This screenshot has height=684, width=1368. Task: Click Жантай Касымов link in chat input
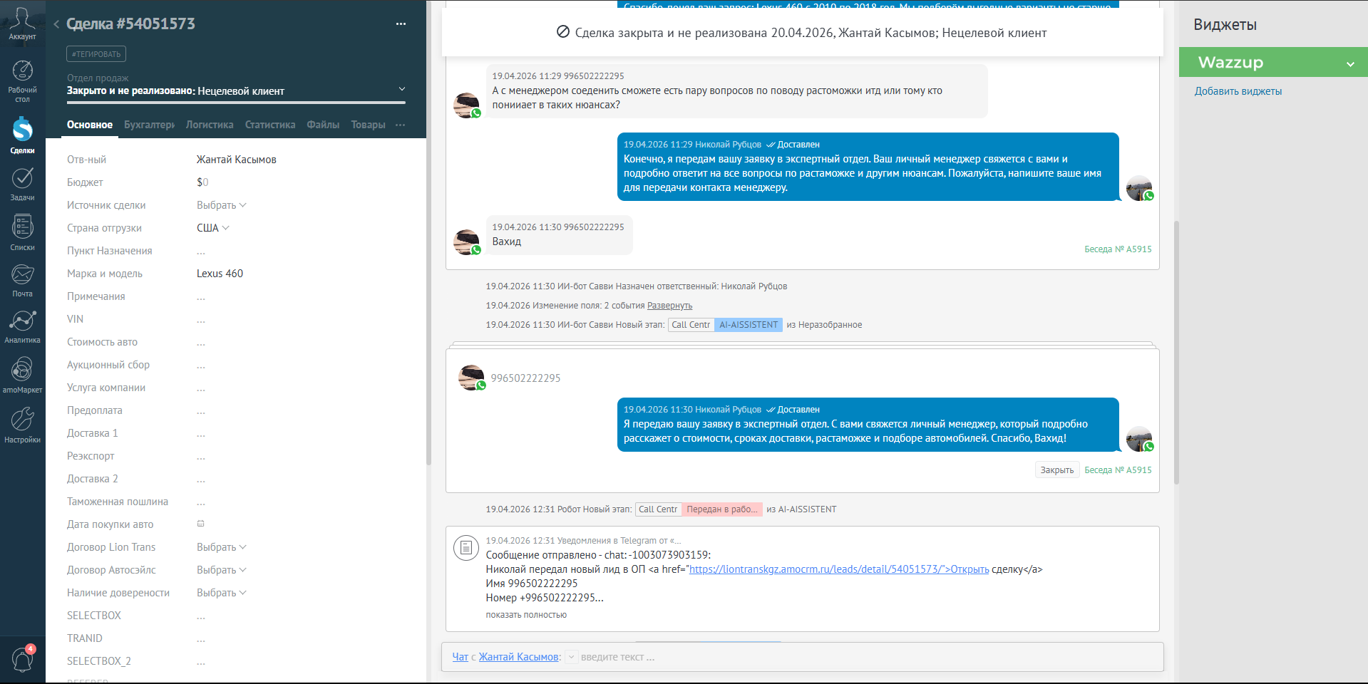click(x=519, y=657)
